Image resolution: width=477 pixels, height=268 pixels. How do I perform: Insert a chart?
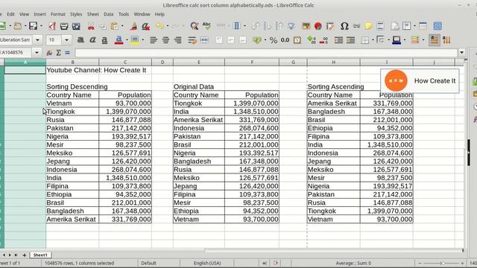[318, 26]
